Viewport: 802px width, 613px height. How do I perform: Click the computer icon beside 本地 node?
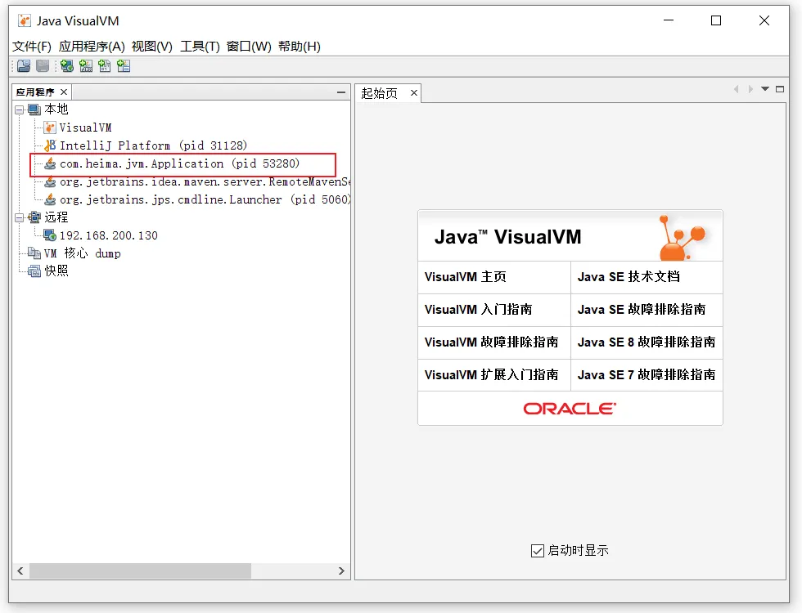tap(34, 110)
